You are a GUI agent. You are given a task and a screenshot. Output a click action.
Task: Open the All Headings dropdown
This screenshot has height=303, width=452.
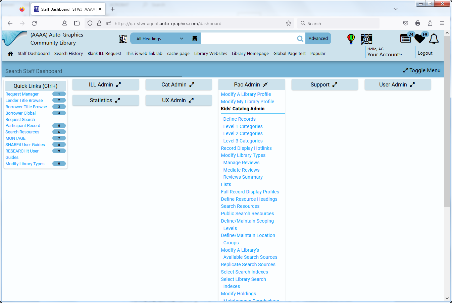tap(160, 39)
